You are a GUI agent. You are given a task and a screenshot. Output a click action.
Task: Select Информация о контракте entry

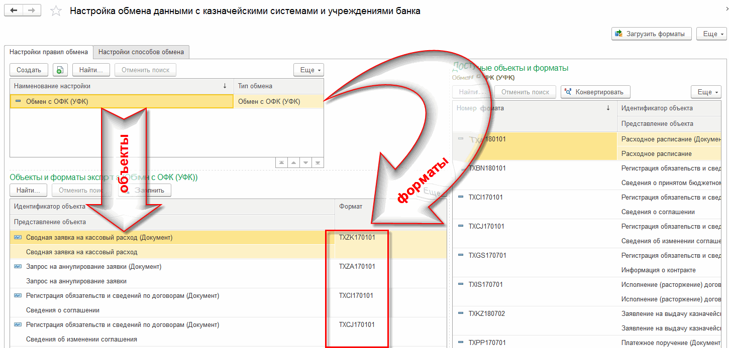pyautogui.click(x=659, y=270)
